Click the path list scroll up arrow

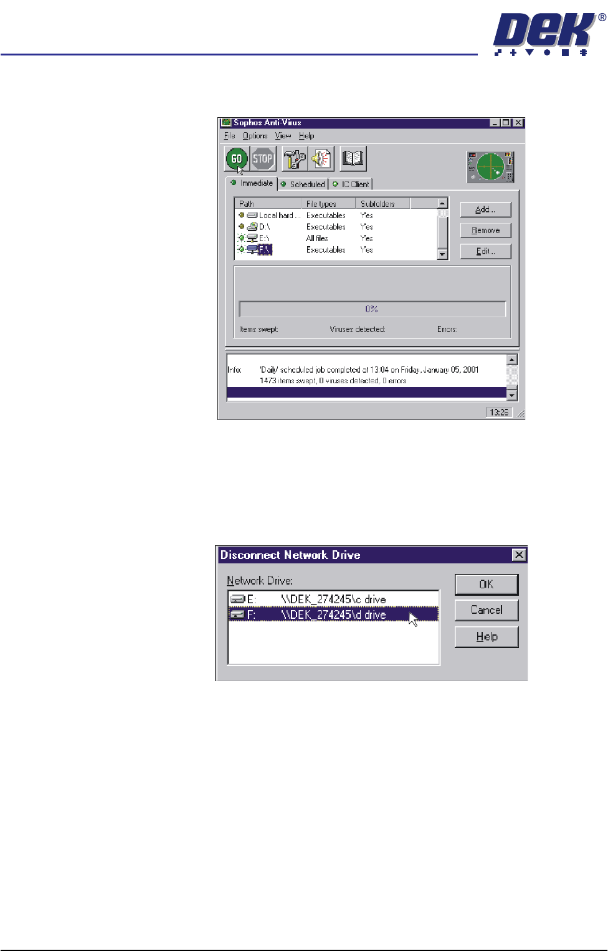pyautogui.click(x=442, y=204)
